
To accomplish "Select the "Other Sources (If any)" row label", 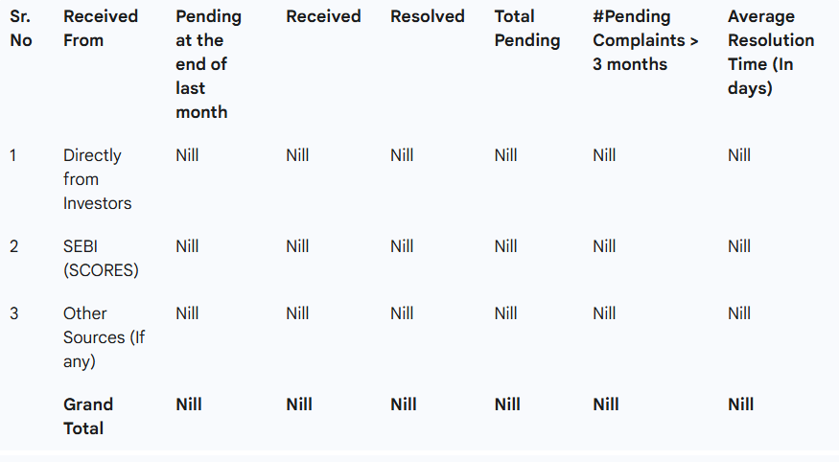I will [x=104, y=337].
